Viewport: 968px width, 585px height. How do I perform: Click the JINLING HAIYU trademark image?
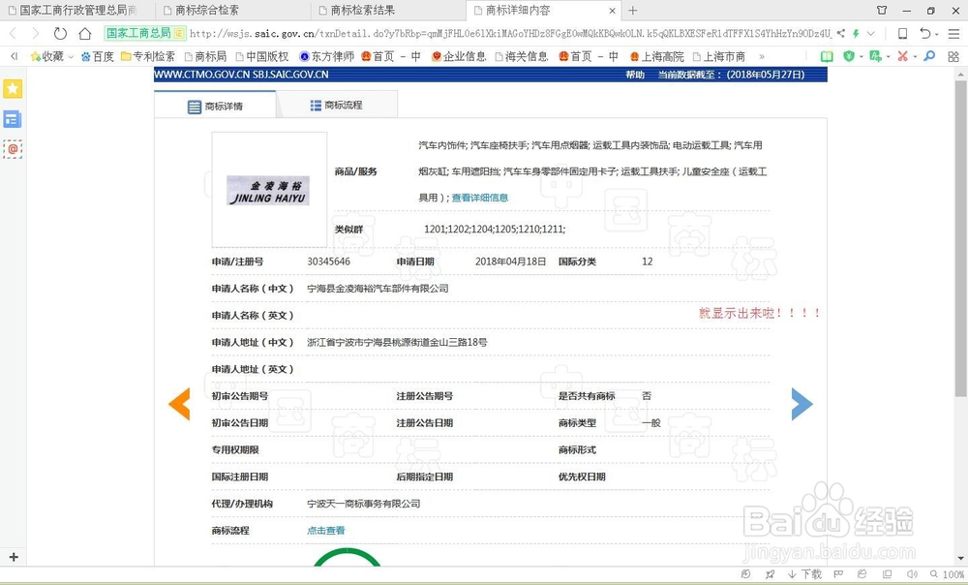(268, 190)
